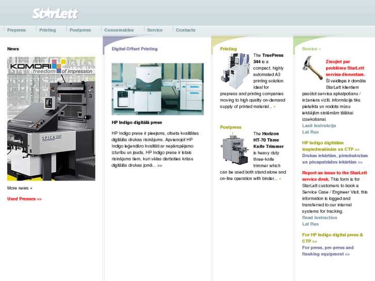Click the Komori Spica press image
375x281 pixels.
(51, 119)
